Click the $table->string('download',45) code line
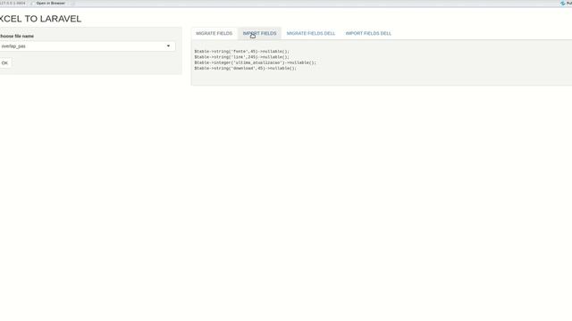 [246, 68]
